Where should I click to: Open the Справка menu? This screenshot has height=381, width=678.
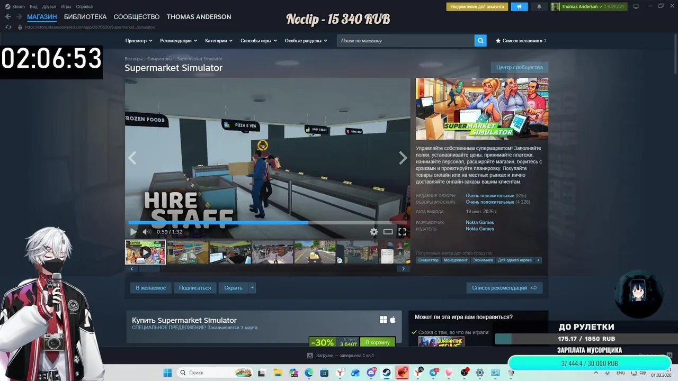click(x=84, y=6)
